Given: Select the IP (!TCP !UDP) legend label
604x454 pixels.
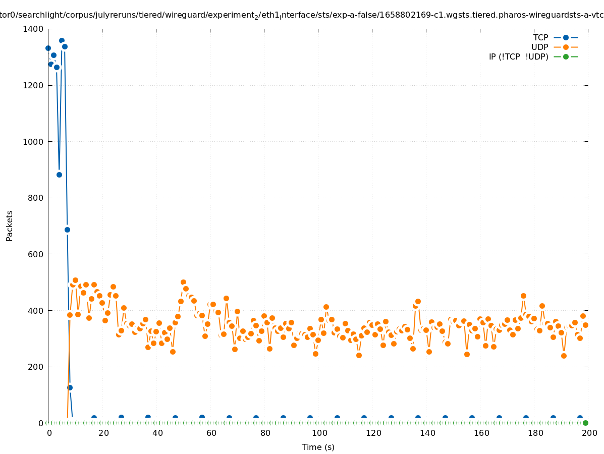Looking at the screenshot, I should [518, 56].
